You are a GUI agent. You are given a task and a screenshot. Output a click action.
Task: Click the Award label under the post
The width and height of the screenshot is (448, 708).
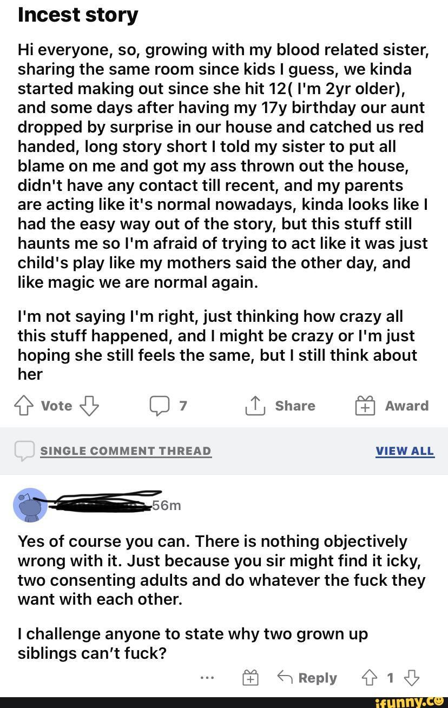pyautogui.click(x=406, y=406)
